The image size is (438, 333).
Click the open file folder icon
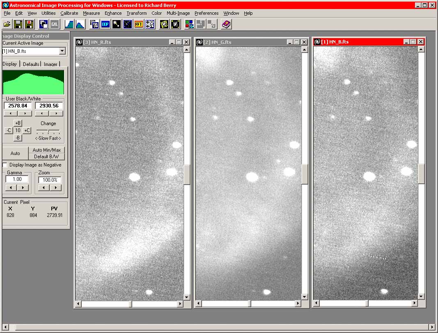coord(7,24)
